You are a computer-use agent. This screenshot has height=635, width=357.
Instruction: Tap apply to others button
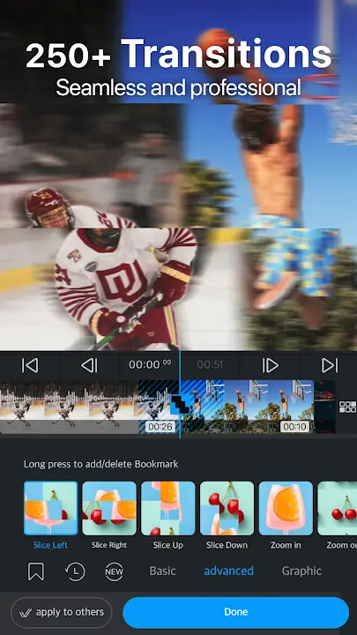tap(62, 612)
